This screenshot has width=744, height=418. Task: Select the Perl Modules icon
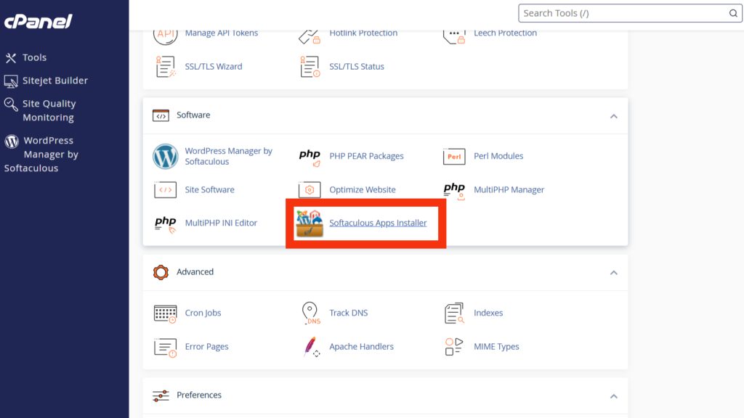pyautogui.click(x=454, y=156)
